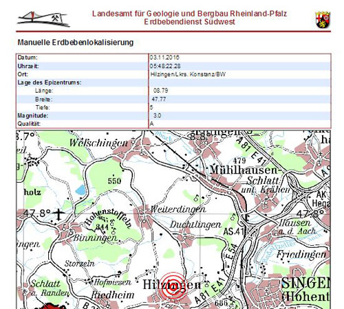Image resolution: width=344 pixels, height=309 pixels.
Task: Click the Rheinland-Pfalz coat of arms
Action: pyautogui.click(x=323, y=20)
